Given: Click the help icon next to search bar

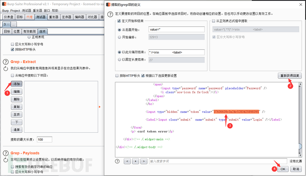Looking at the screenshot, I should (117, 161).
